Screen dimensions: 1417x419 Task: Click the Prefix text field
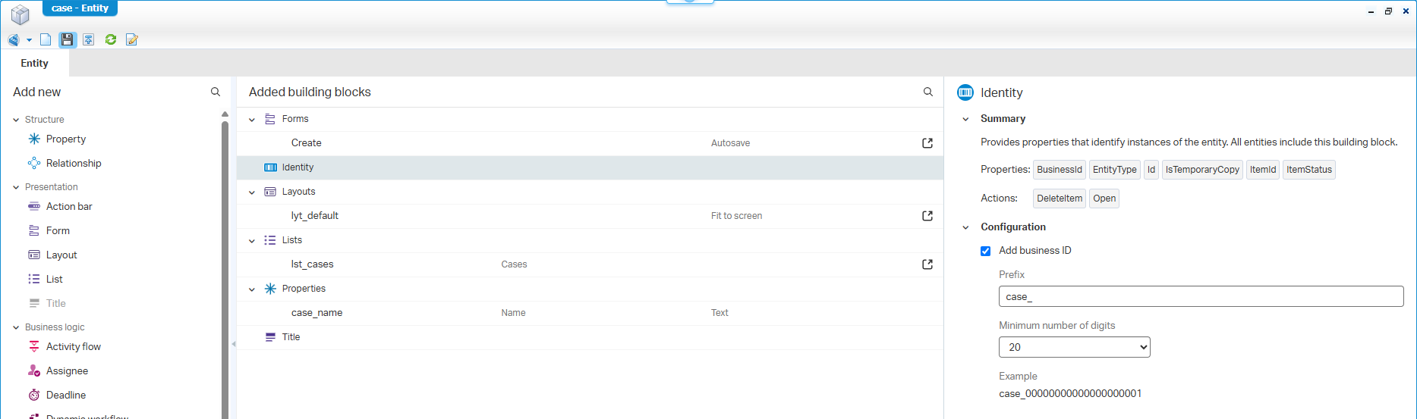coord(1201,296)
